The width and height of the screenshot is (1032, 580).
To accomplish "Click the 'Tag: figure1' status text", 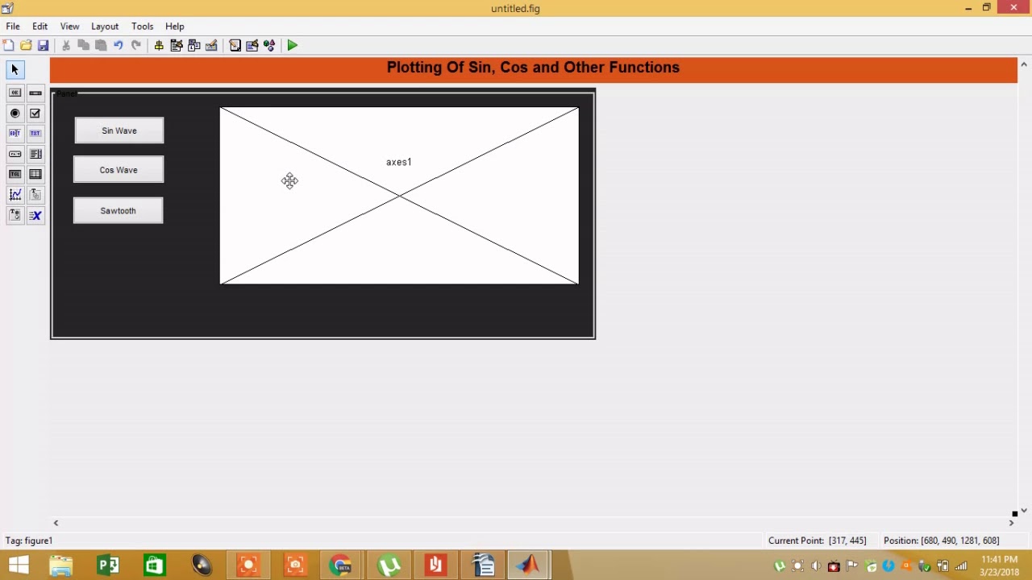I will [x=29, y=541].
